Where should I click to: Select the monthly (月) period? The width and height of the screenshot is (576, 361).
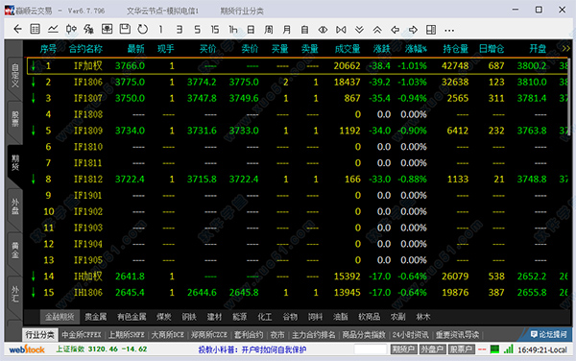[286, 30]
